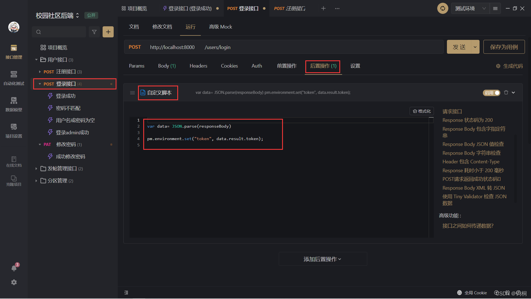Switch to the 高级 Mock tab
Screen dimensions: 531x299
[x=220, y=27]
